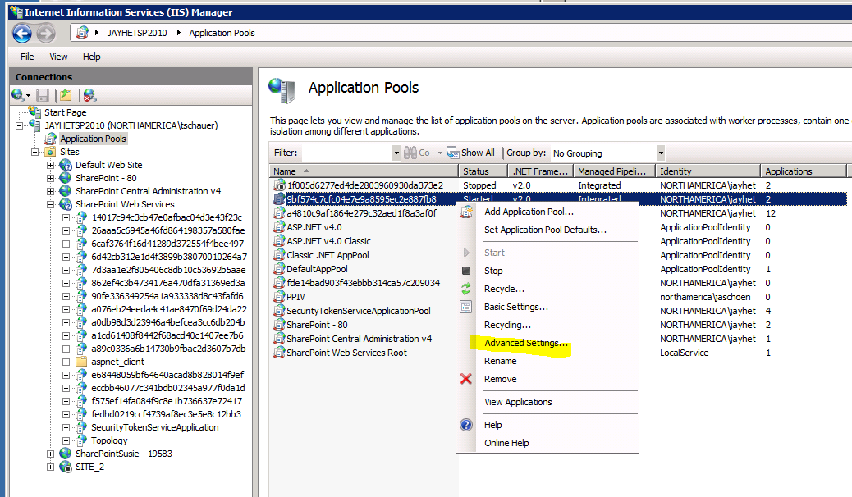Select View Applications menu entry
Viewport: 852px width, 497px height.
518,402
